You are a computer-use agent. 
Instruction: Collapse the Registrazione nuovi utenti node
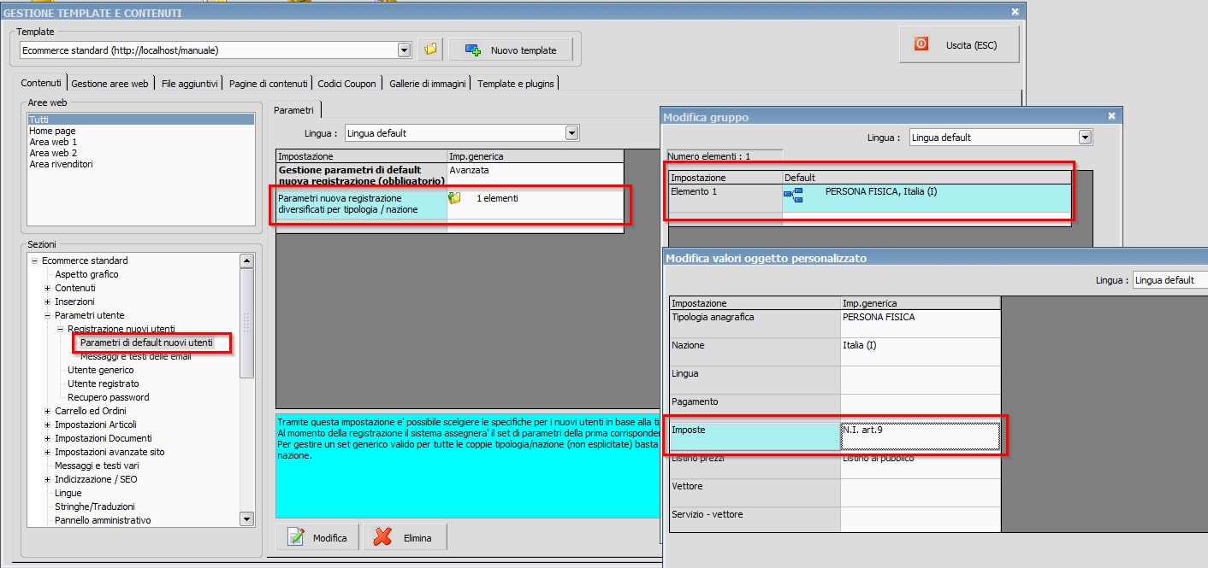pos(61,329)
